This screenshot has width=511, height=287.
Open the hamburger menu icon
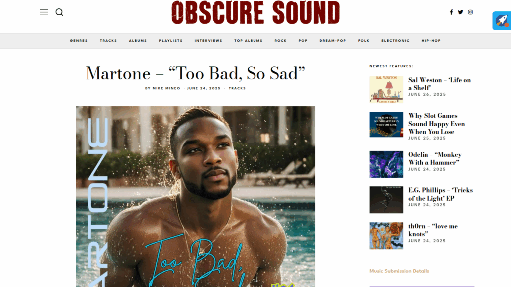[44, 12]
